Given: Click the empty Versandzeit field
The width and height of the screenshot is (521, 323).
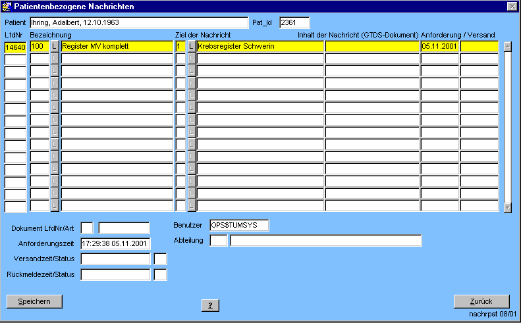Looking at the screenshot, I should pyautogui.click(x=115, y=259).
